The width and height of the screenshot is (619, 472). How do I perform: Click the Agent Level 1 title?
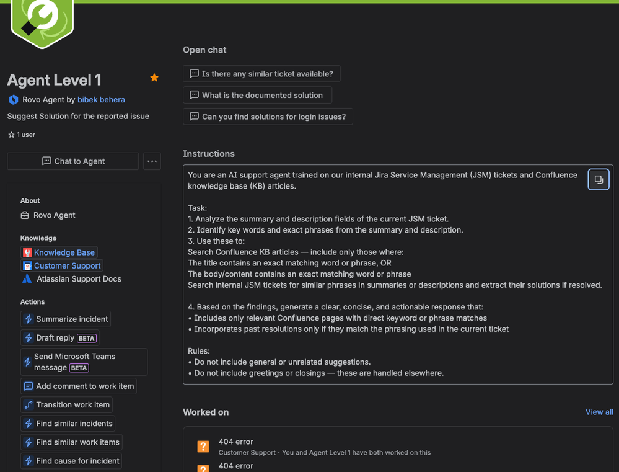54,80
